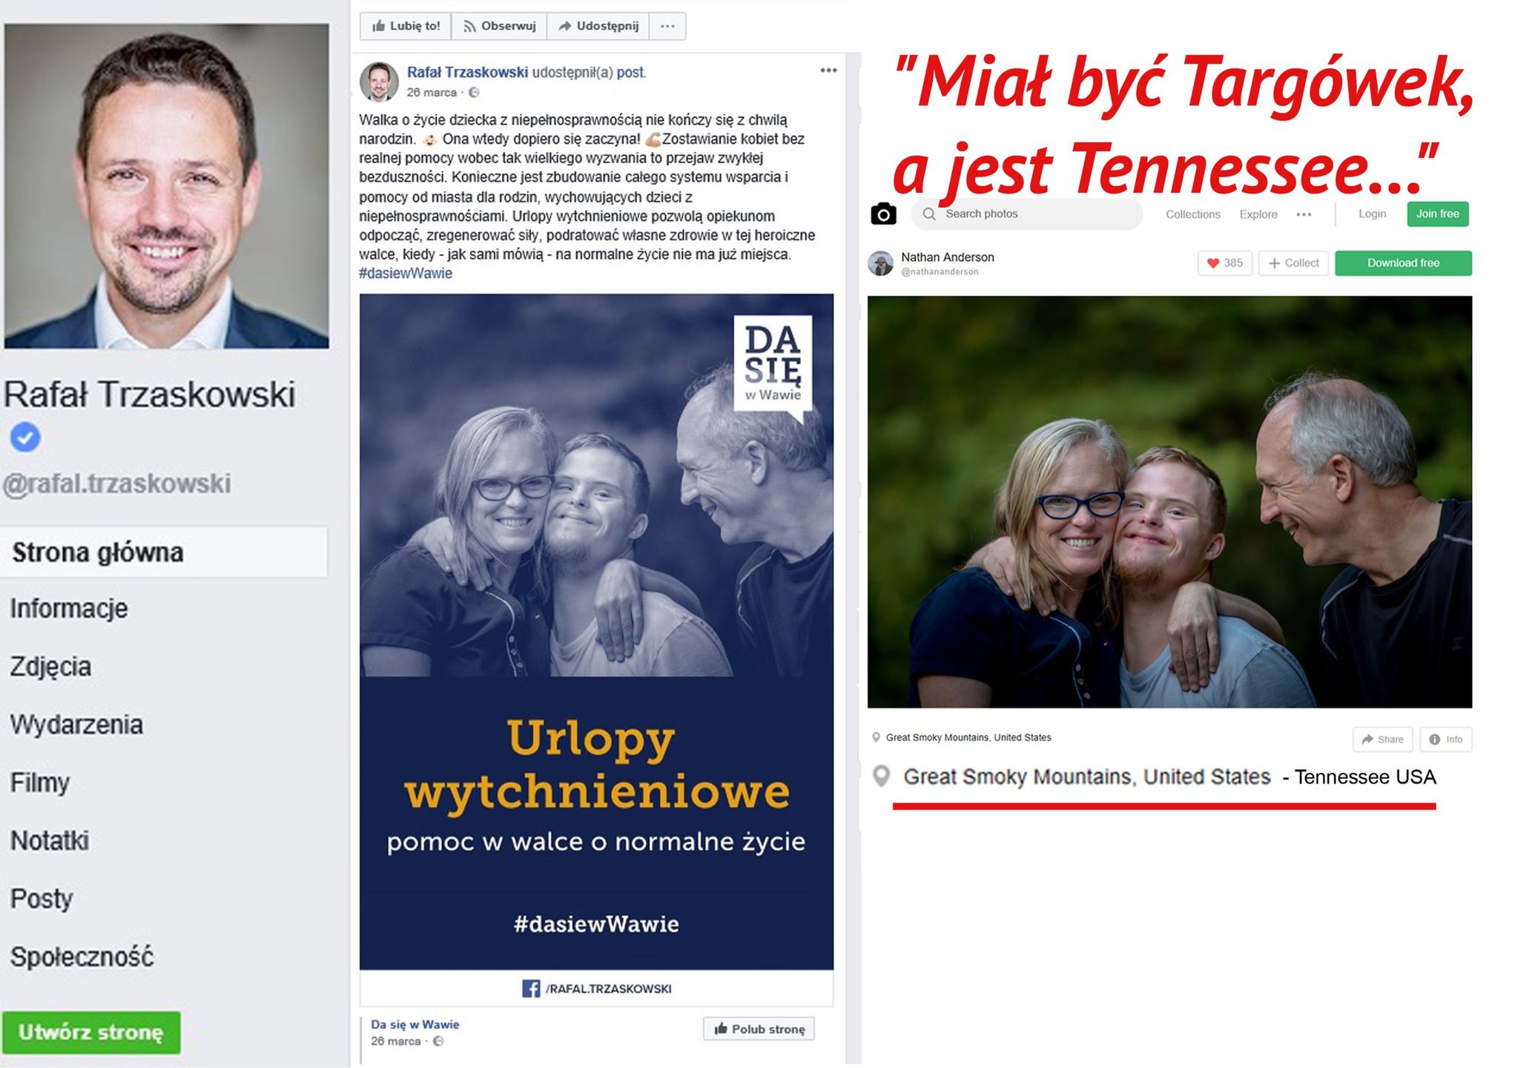Click the heart icon showing 385 likes
This screenshot has width=1515, height=1068.
pos(1225,263)
